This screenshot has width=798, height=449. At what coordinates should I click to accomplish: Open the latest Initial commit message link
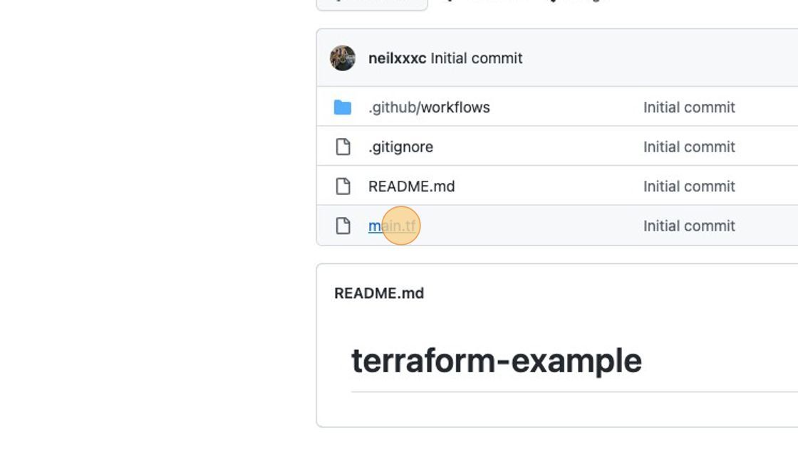[477, 58]
